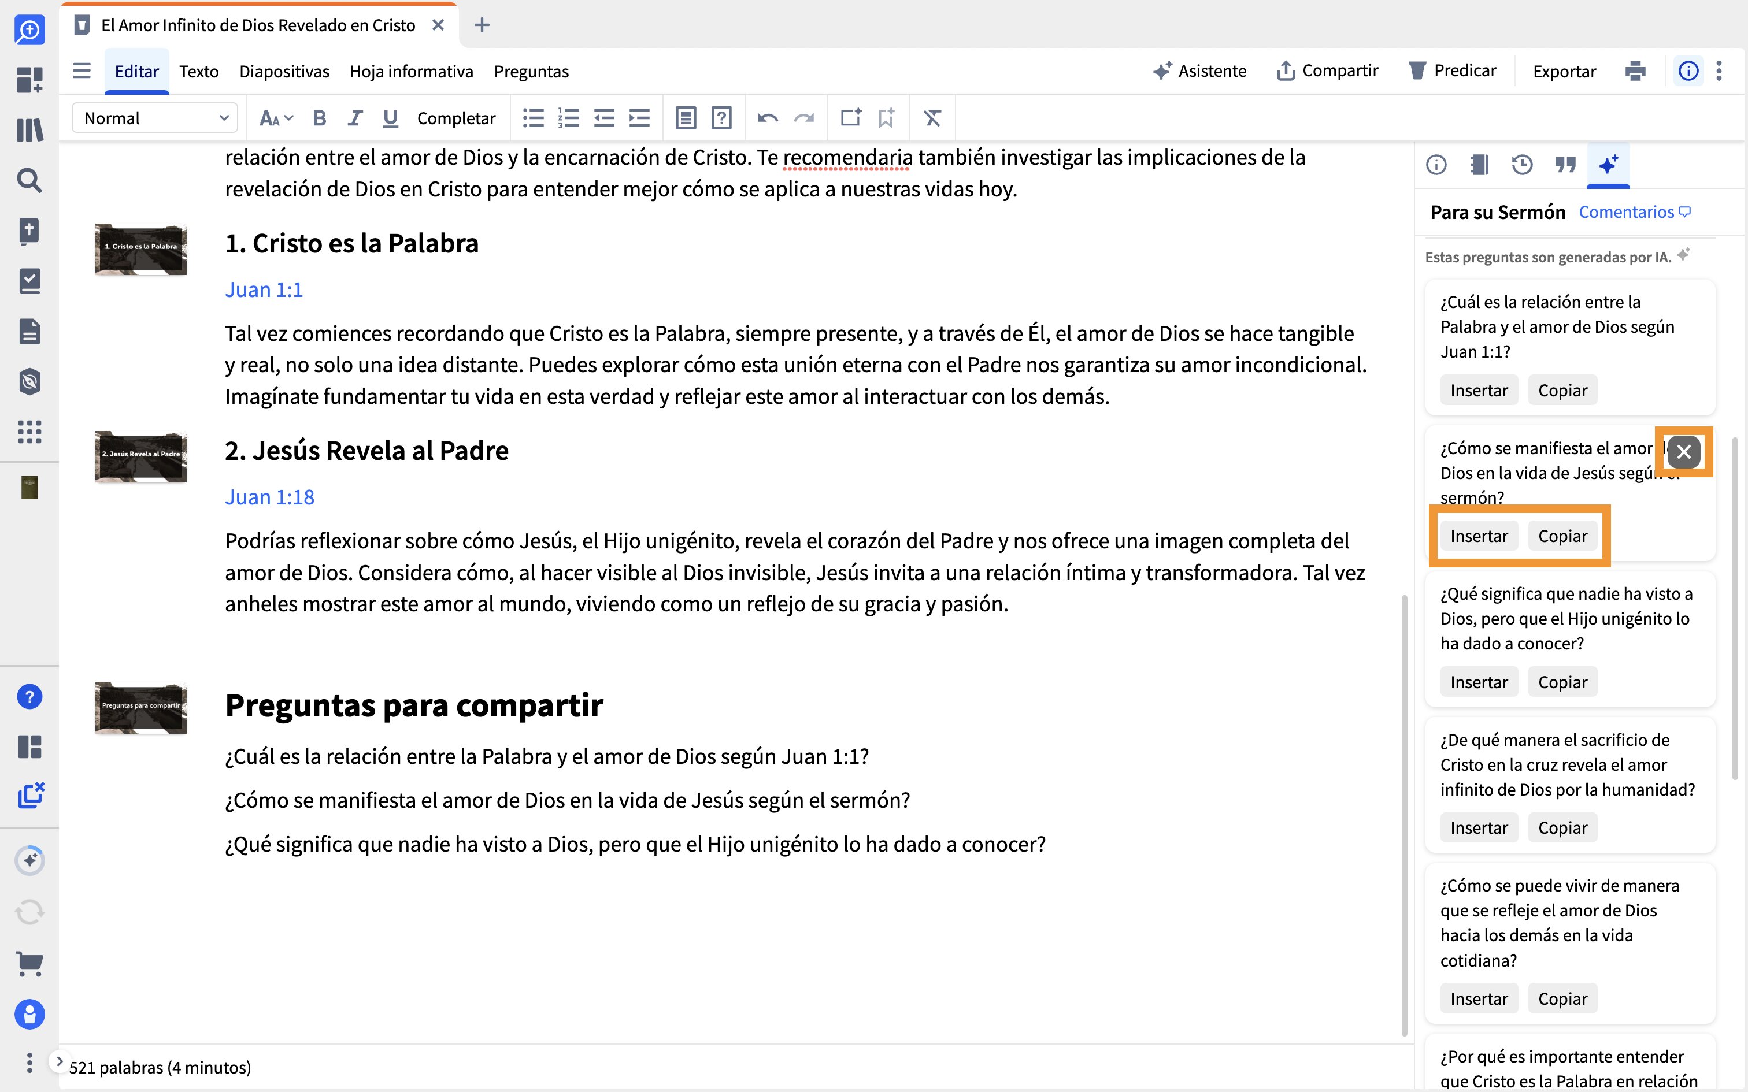Image resolution: width=1748 pixels, height=1092 pixels.
Task: Open the help question mark icon
Action: [29, 697]
